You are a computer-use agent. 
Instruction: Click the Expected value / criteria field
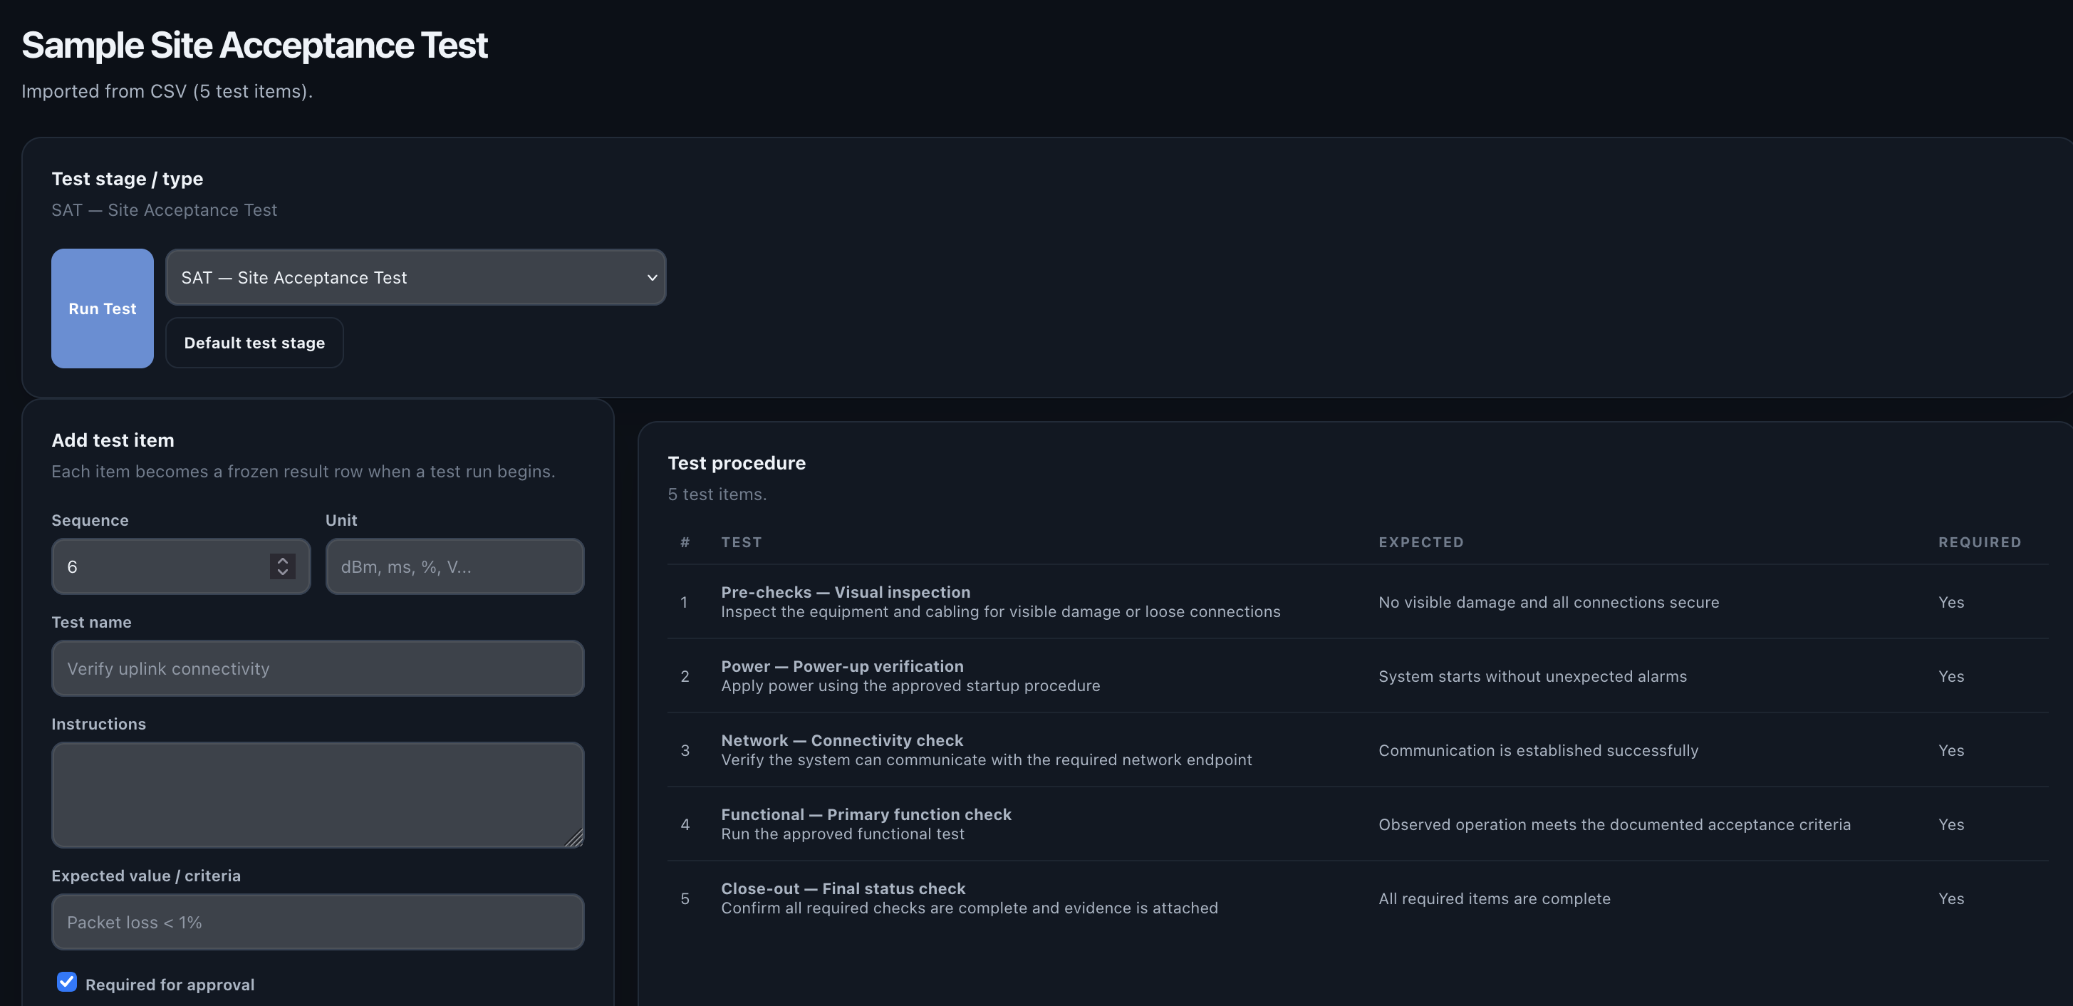pyautogui.click(x=318, y=923)
